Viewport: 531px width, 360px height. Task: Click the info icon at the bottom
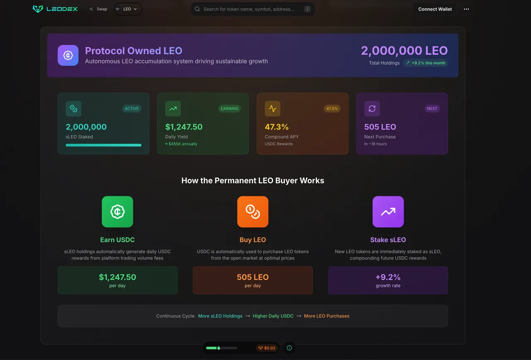[289, 348]
